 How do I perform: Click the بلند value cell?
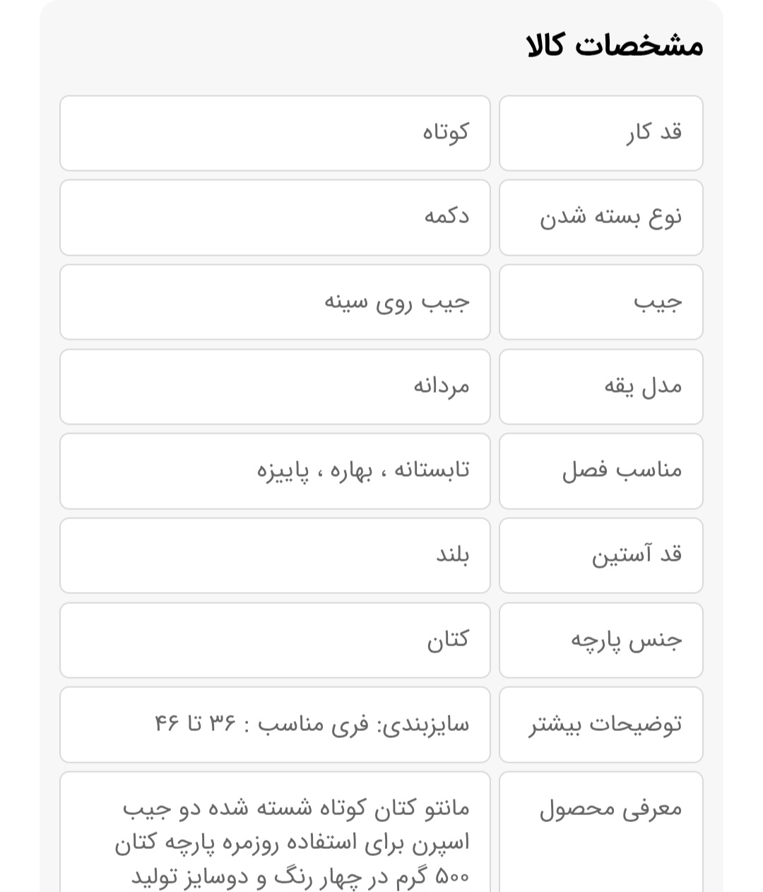pos(275,556)
